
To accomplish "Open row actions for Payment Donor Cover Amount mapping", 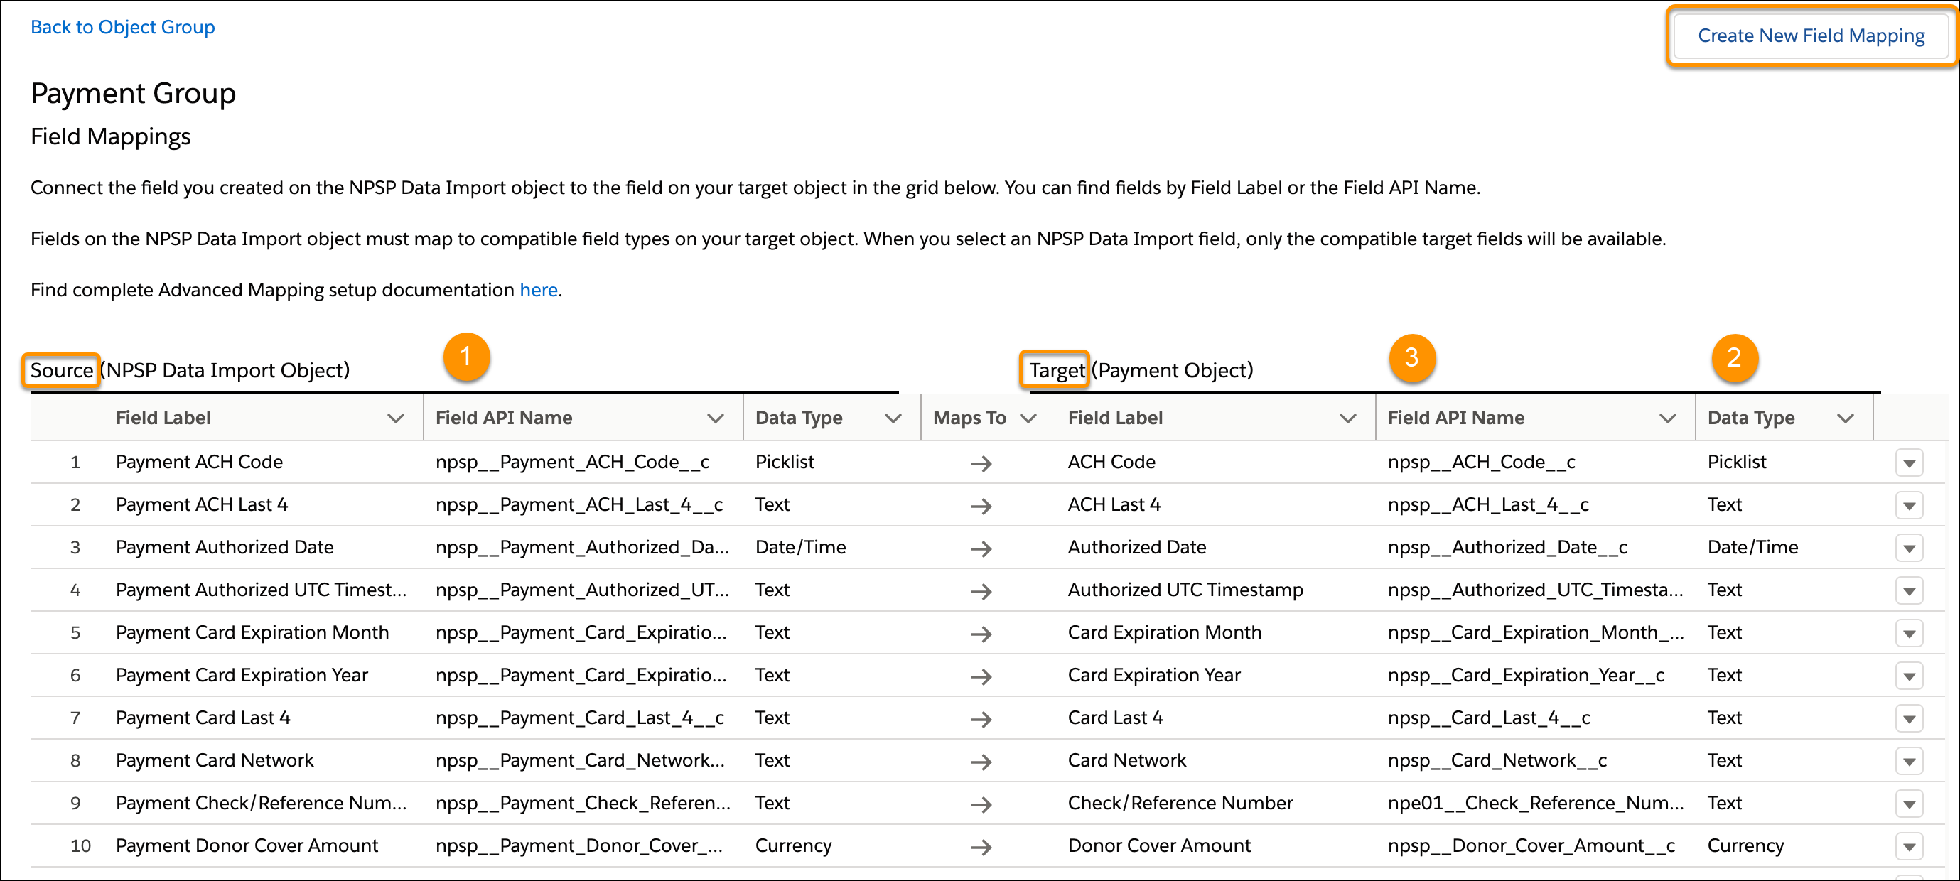I will pos(1910,845).
